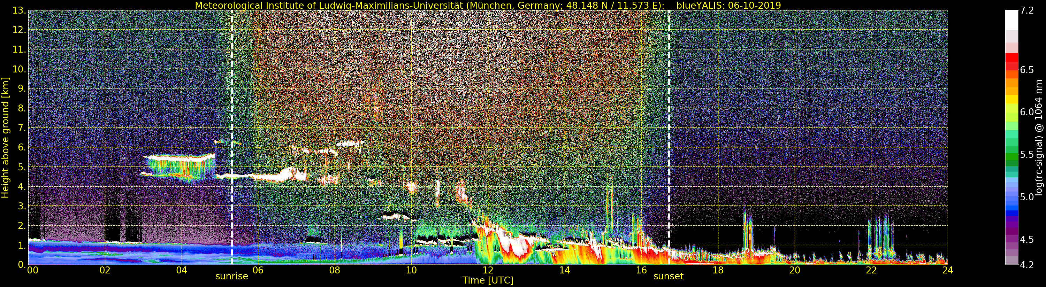
Task: Click the '08' time axis tick label
Action: 335,270
